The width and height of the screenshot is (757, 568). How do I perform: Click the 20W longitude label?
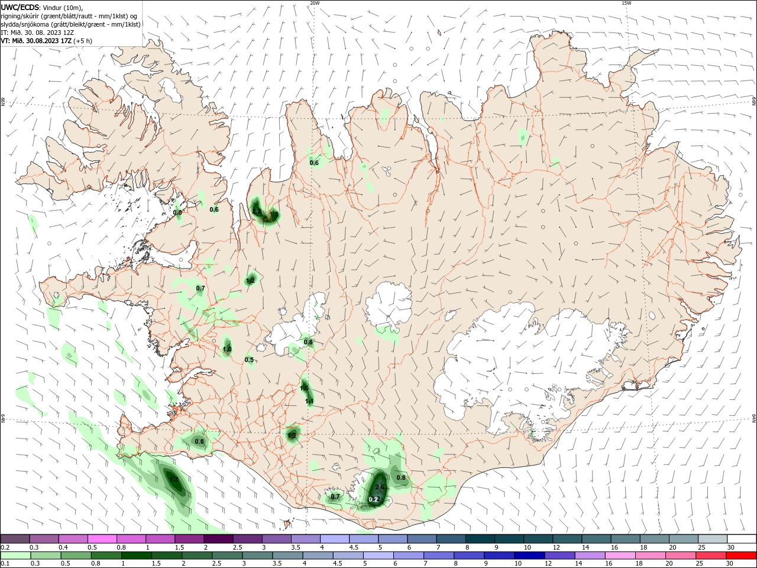tap(315, 3)
